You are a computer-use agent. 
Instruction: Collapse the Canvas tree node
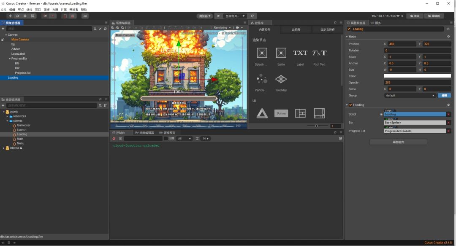coord(6,35)
